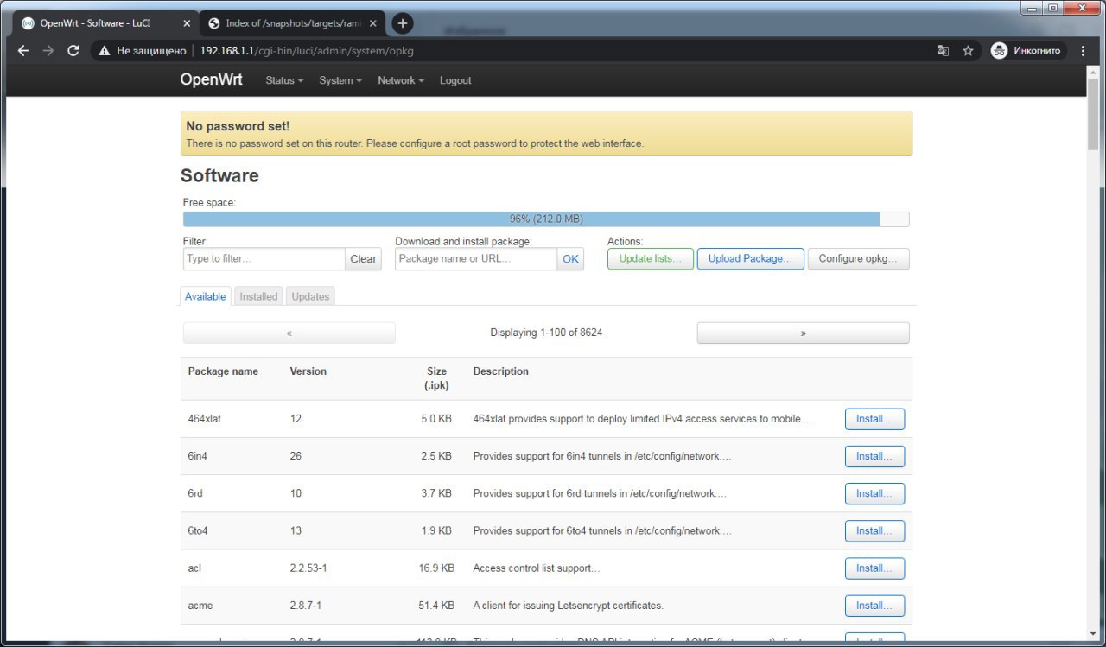This screenshot has width=1106, height=647.
Task: Click the Access control list support description
Action: pos(537,568)
